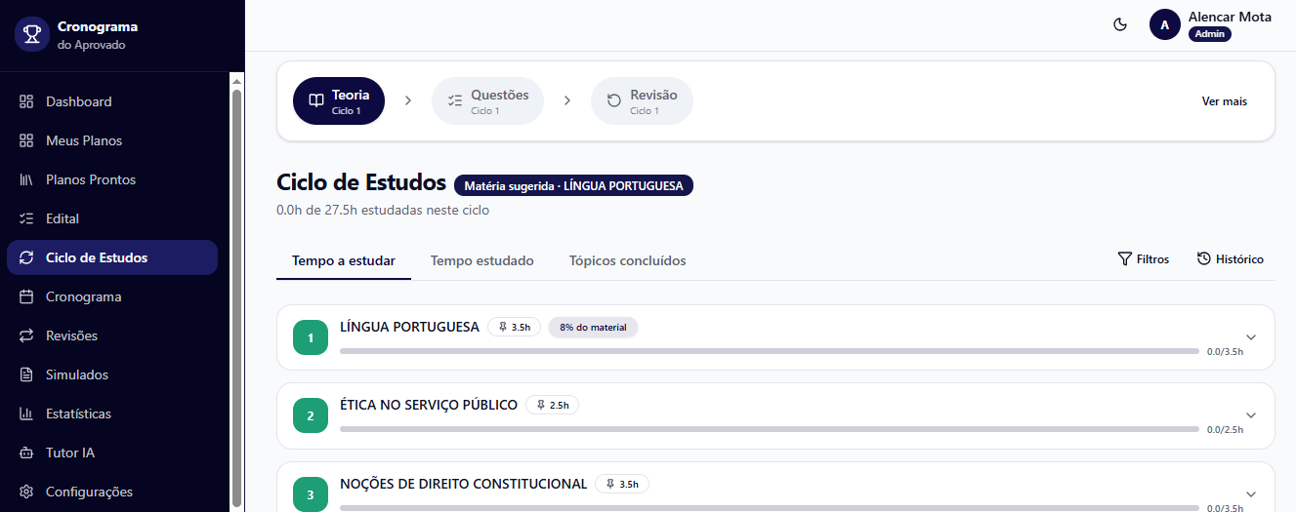1296x512 pixels.
Task: Open the Filtros button
Action: [x=1144, y=258]
